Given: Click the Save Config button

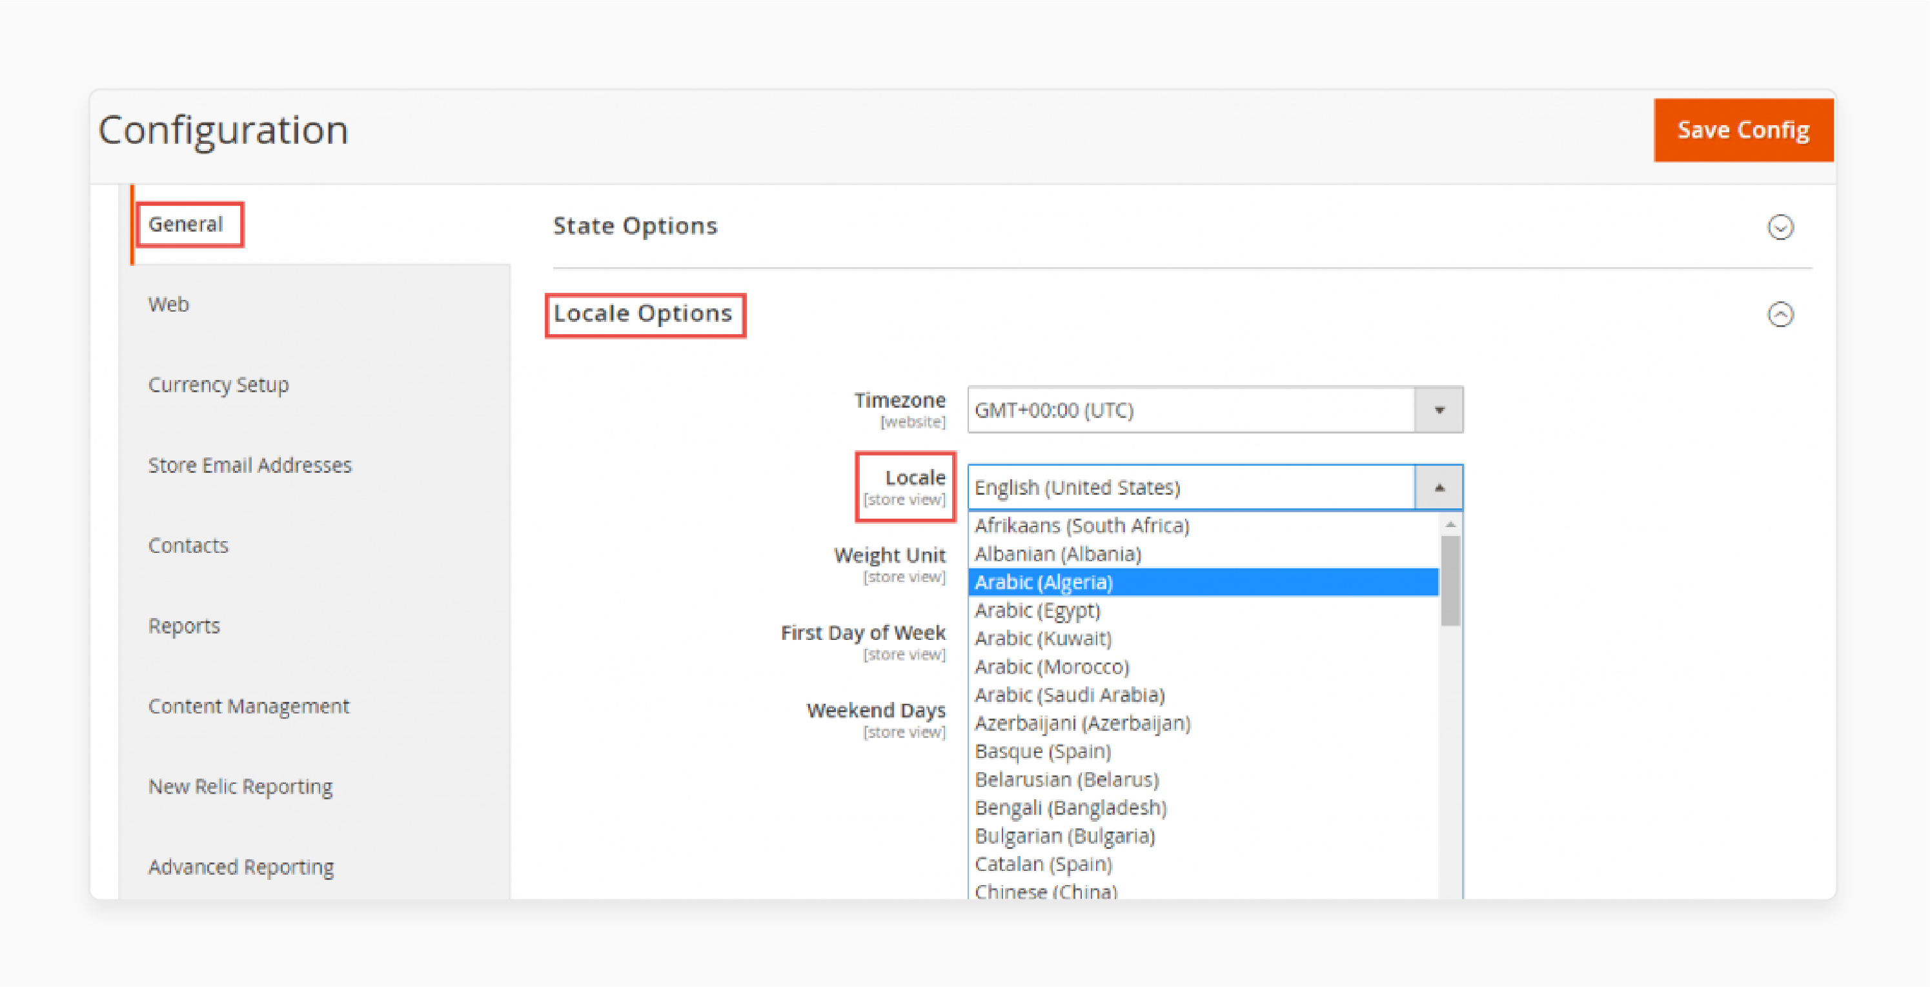Looking at the screenshot, I should [1743, 130].
